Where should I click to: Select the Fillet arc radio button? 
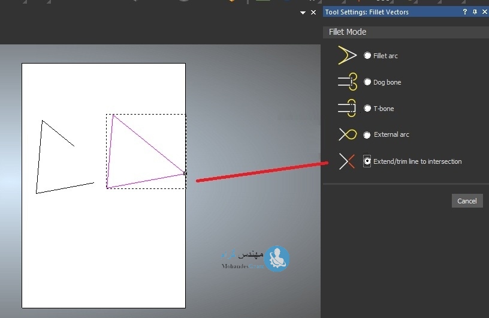click(367, 56)
